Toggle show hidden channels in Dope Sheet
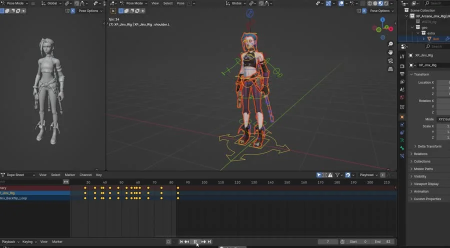 (324, 175)
